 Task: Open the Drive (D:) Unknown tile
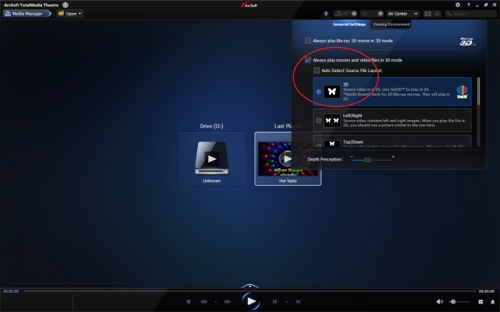211,158
